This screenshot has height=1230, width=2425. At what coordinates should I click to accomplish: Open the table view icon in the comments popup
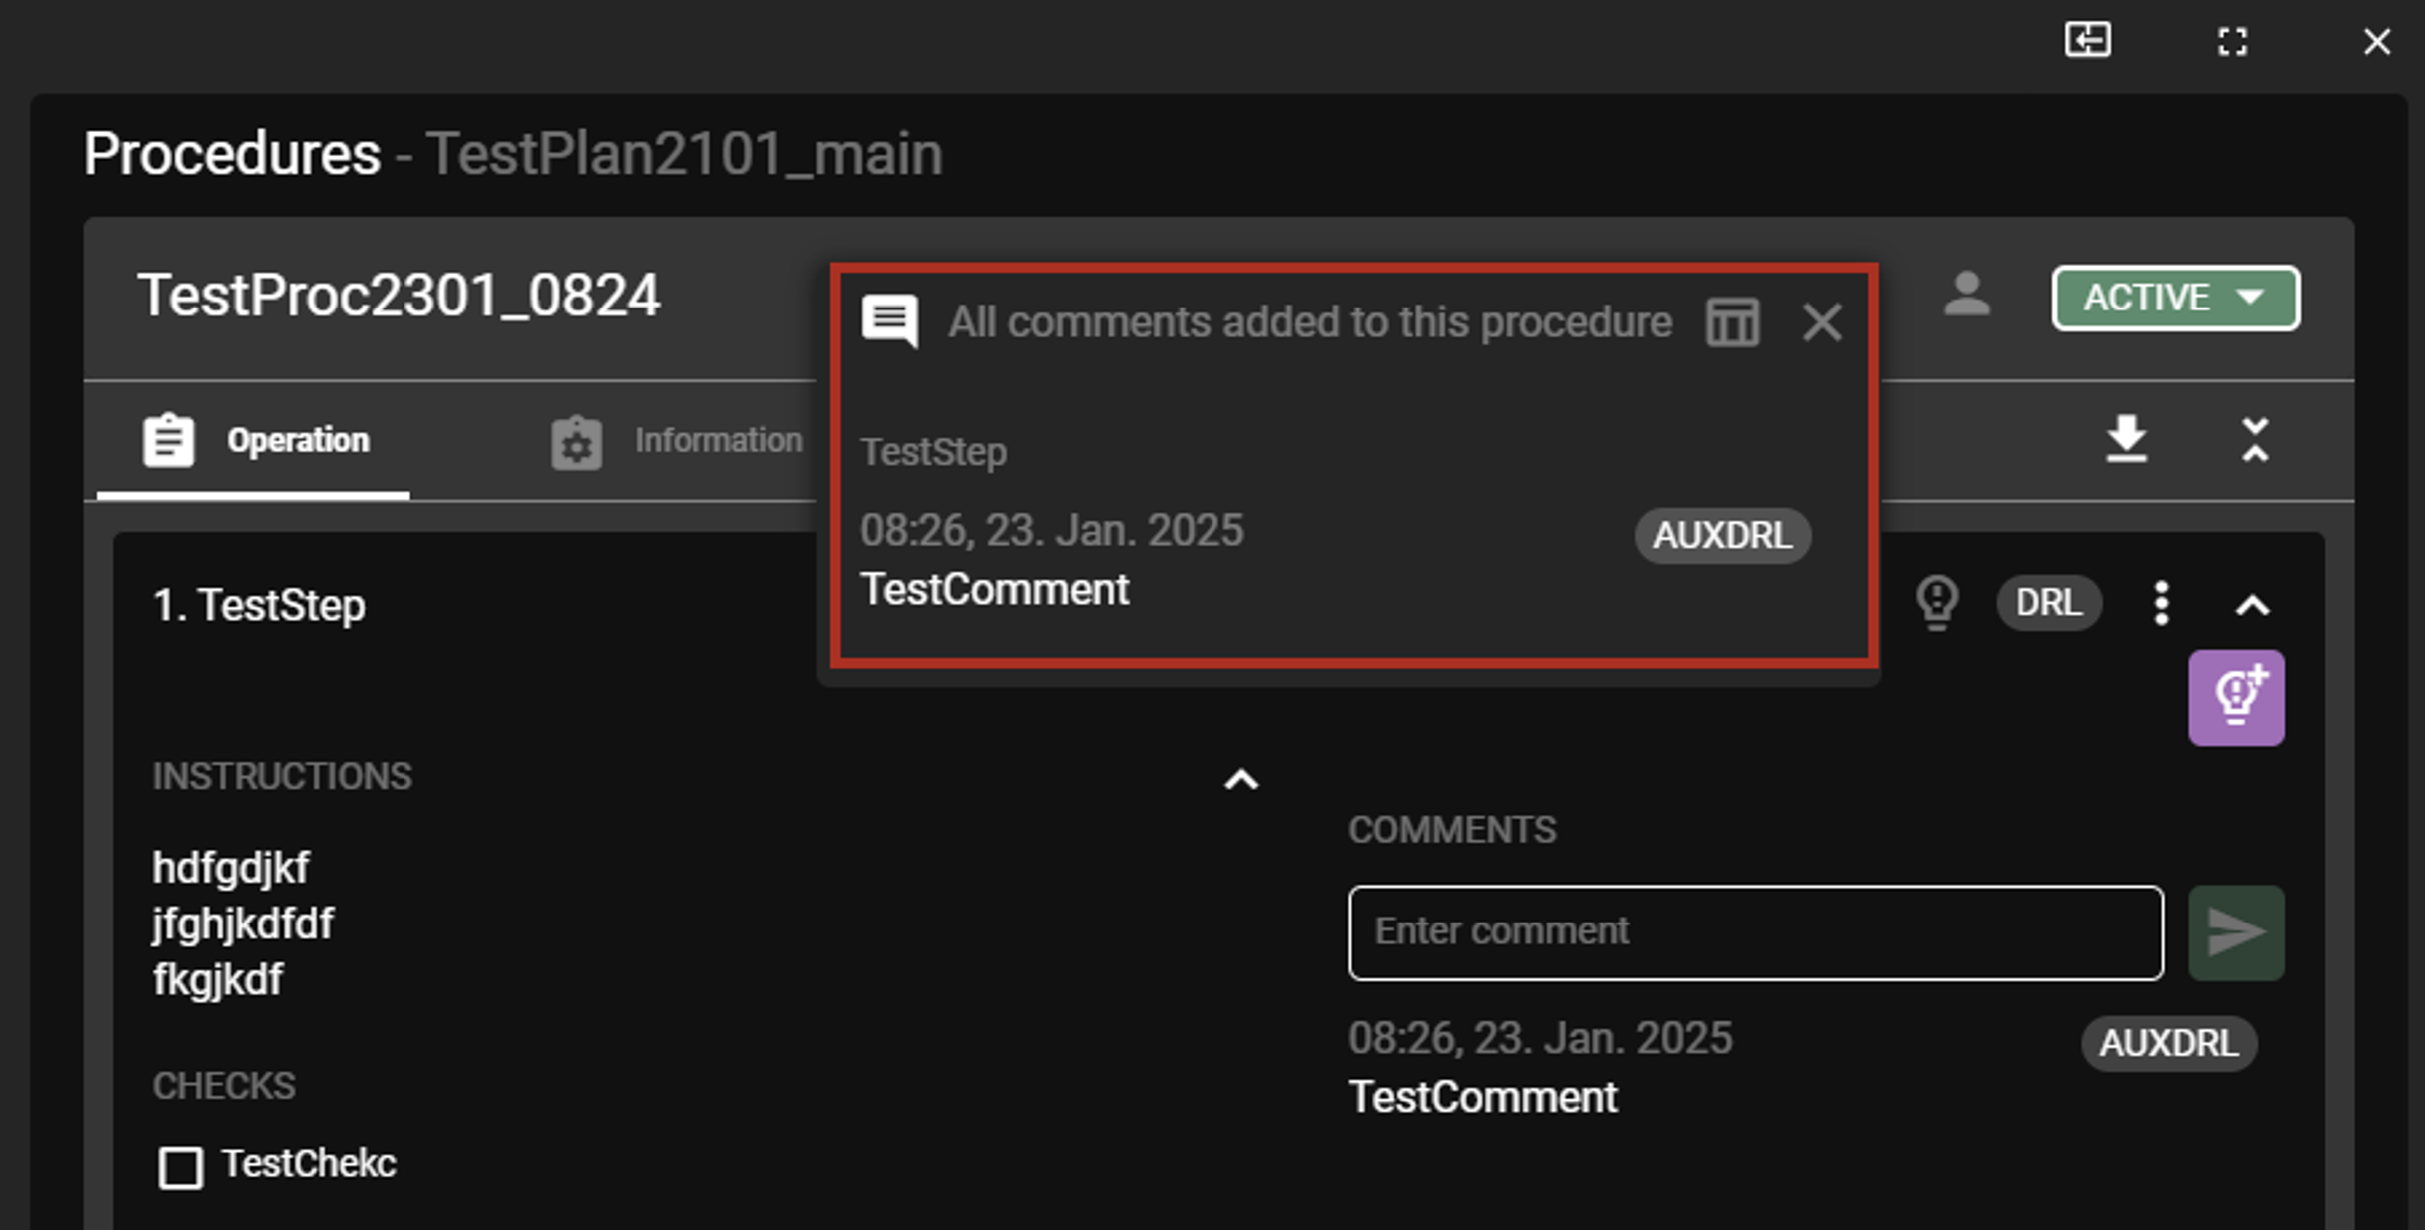pos(1731,321)
